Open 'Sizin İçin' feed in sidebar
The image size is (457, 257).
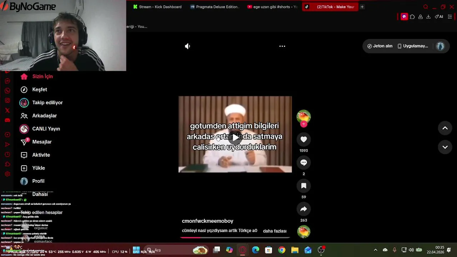click(36, 76)
